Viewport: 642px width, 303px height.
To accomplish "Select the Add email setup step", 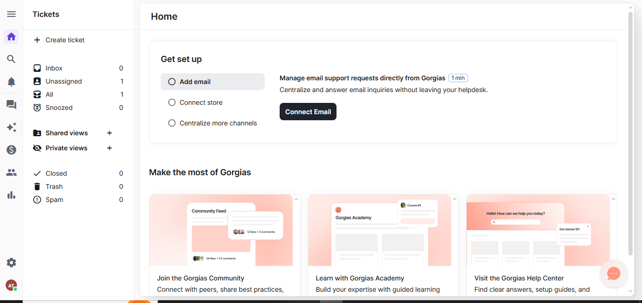I will [212, 82].
